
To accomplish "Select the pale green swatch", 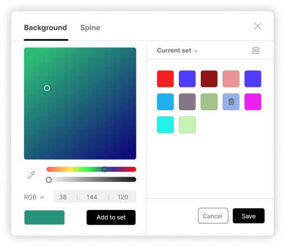I will pyautogui.click(x=187, y=125).
